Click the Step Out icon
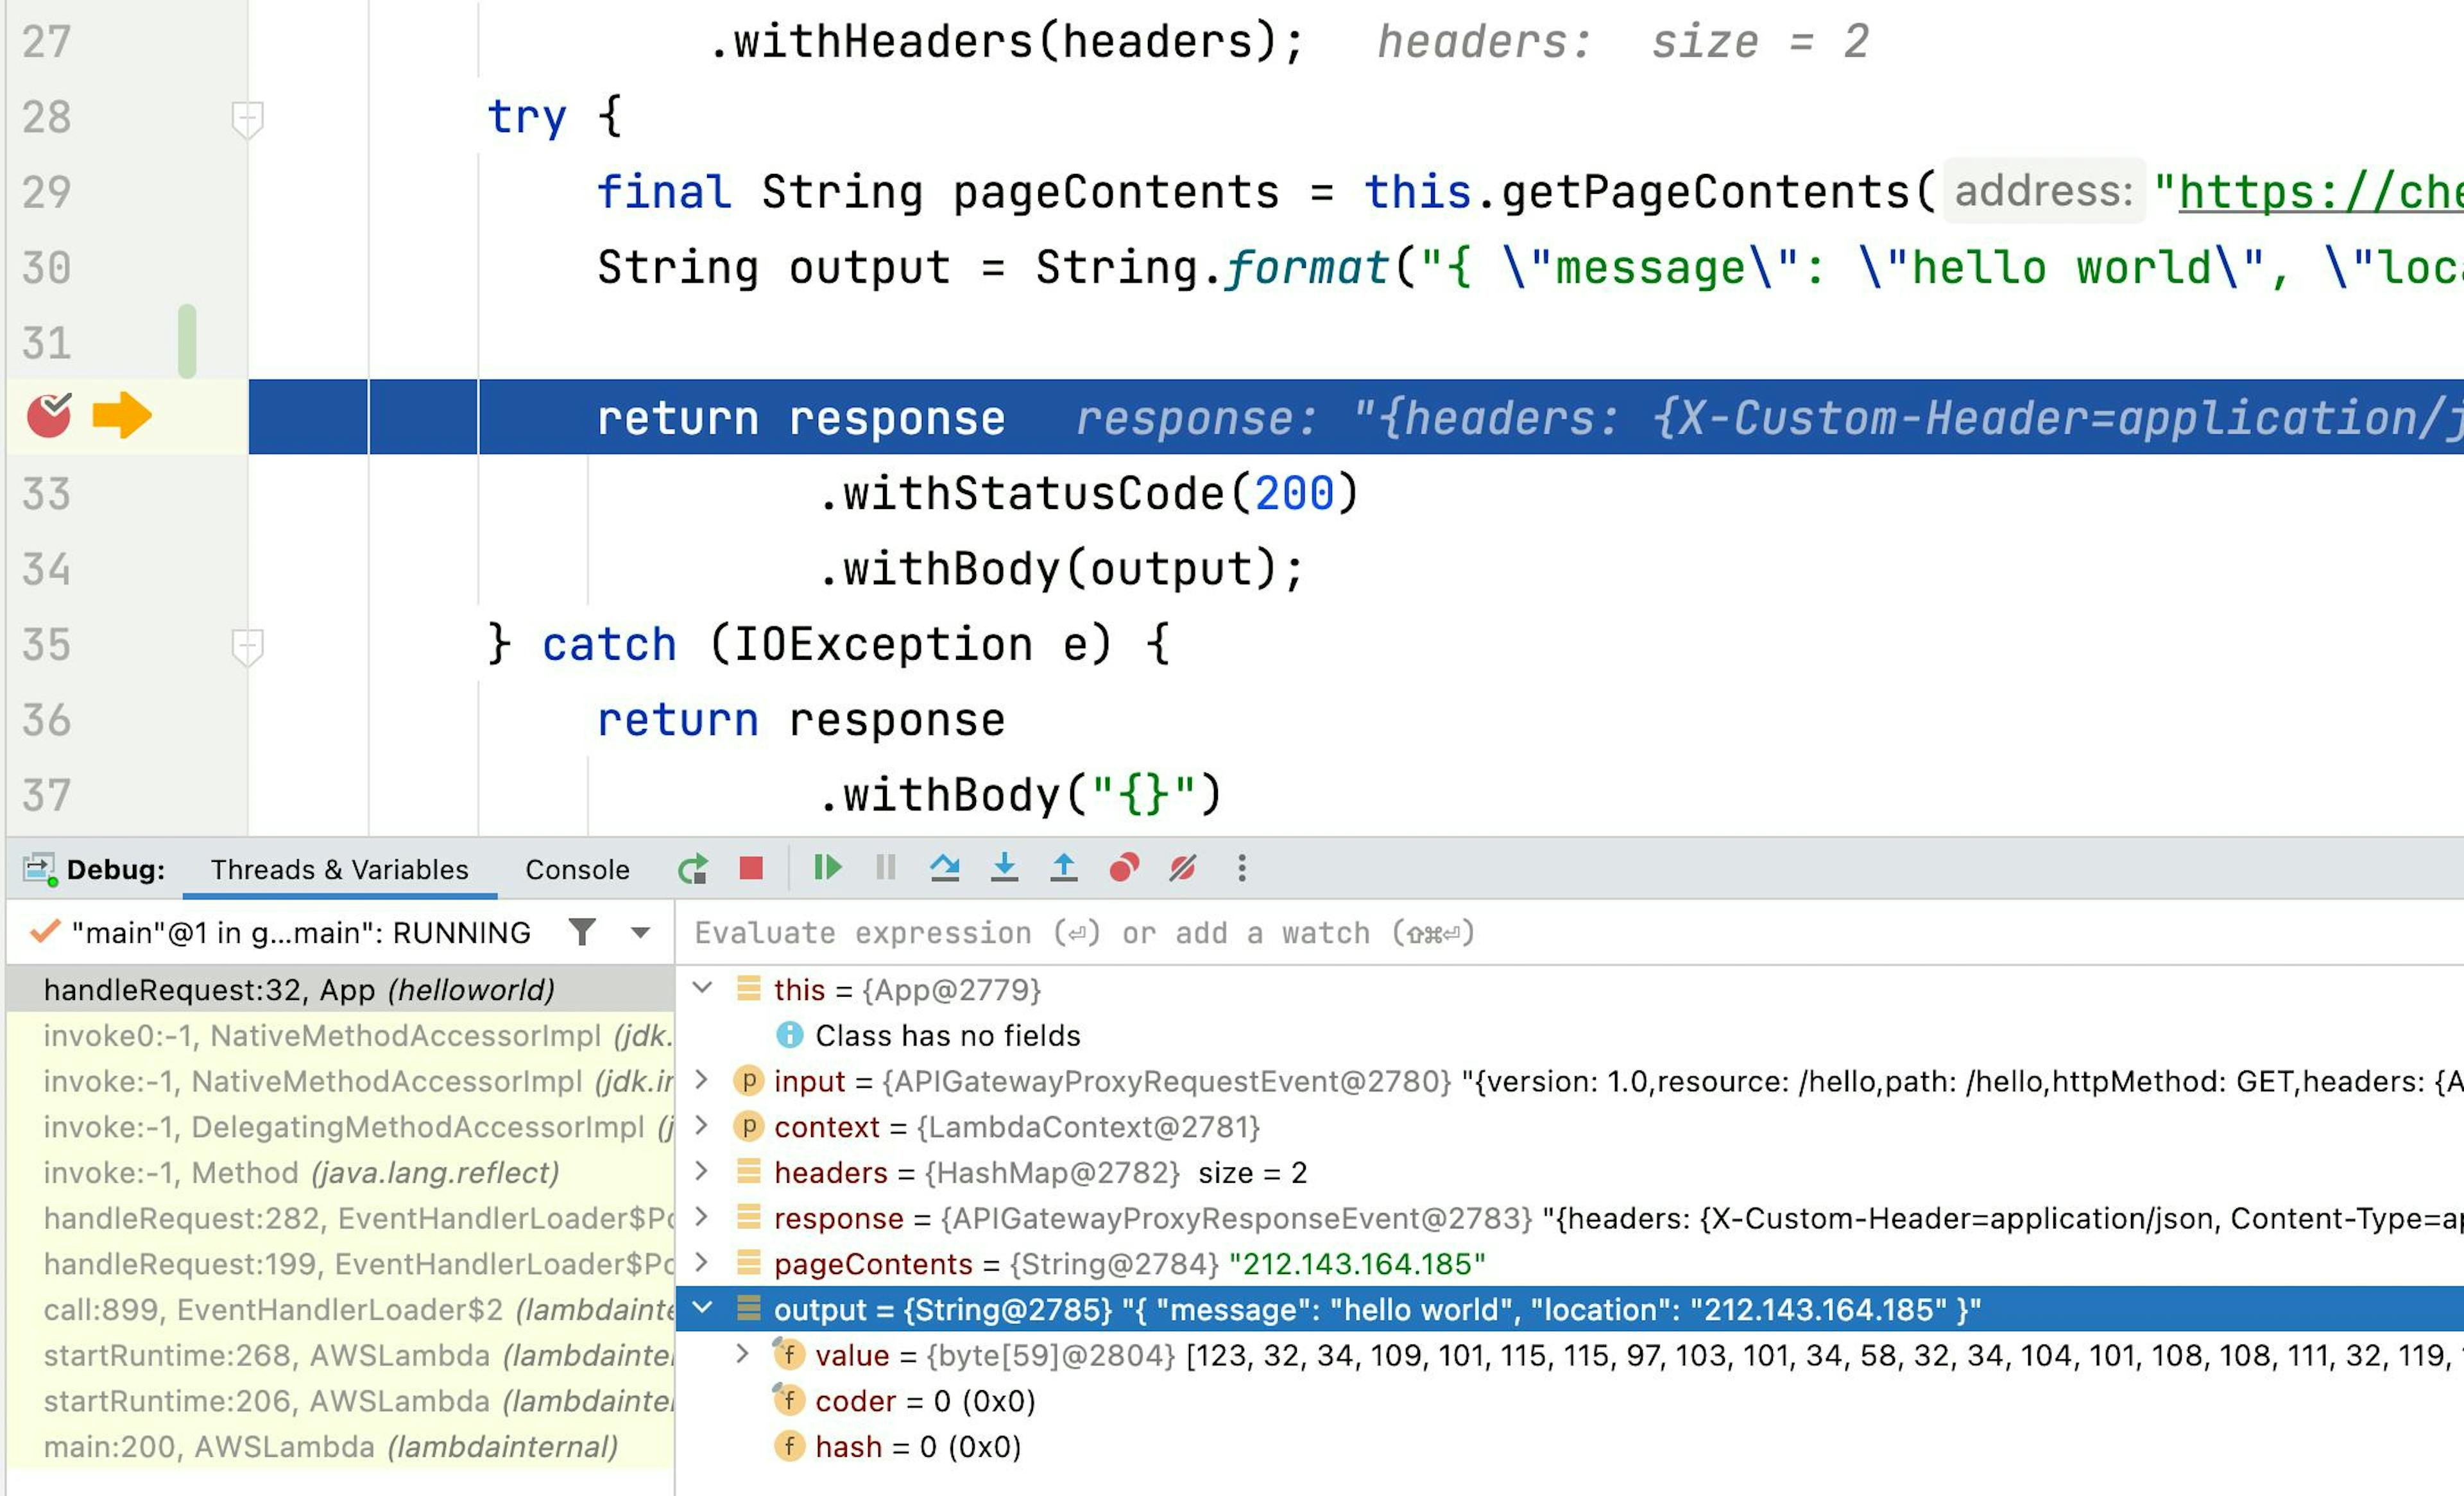2464x1496 pixels. point(1064,868)
